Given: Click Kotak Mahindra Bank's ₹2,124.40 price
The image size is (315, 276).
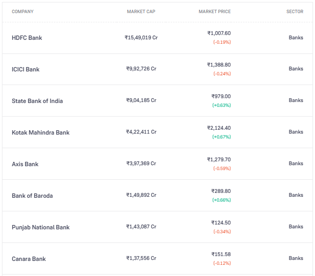Looking at the screenshot, I should pyautogui.click(x=219, y=128).
